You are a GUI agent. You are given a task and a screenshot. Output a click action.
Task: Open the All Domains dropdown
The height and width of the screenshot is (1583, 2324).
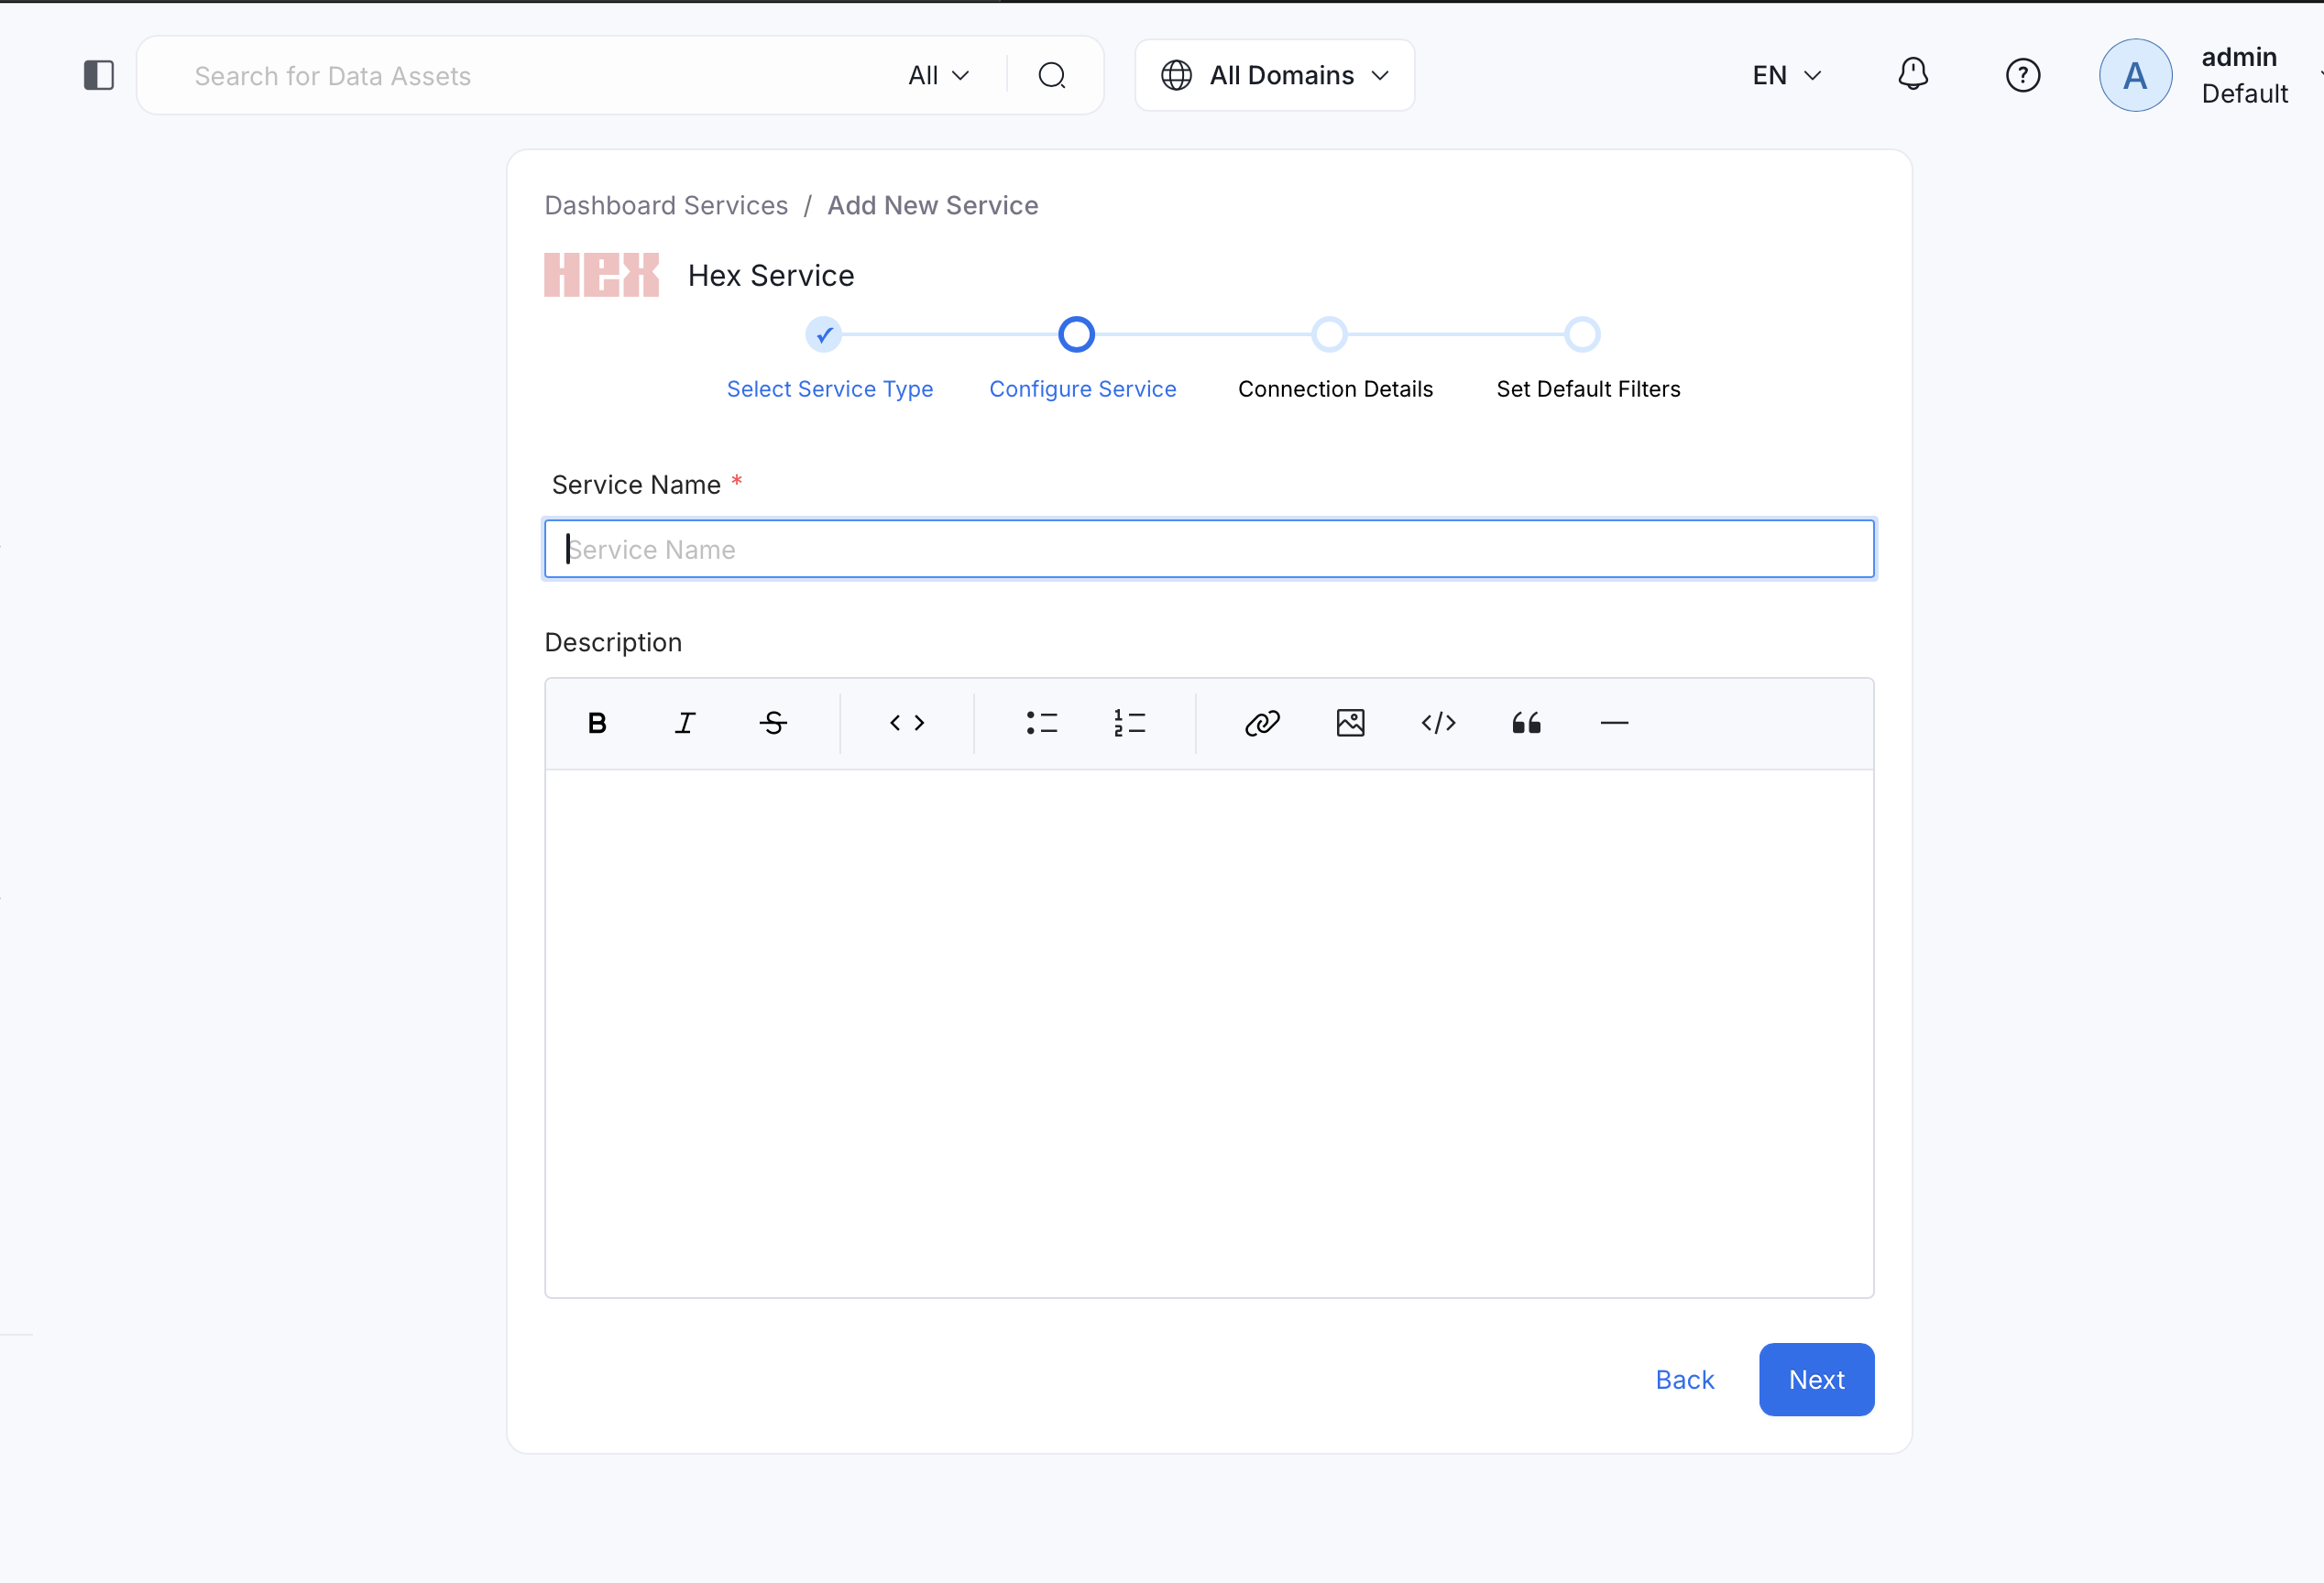click(1274, 75)
